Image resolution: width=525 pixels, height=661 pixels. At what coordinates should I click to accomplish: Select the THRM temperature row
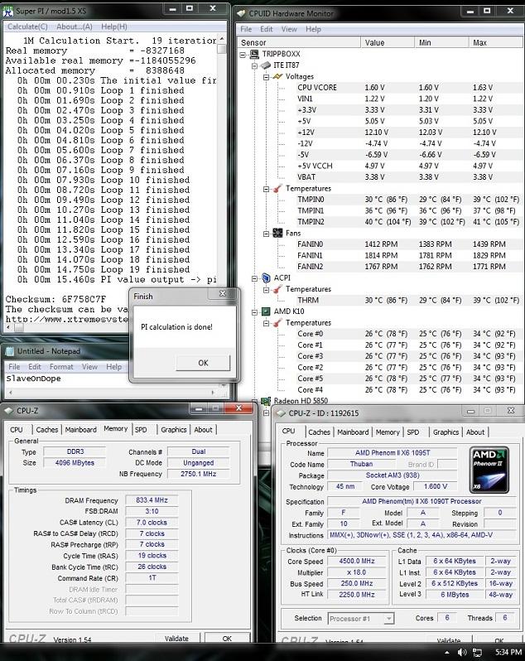pyautogui.click(x=408, y=300)
